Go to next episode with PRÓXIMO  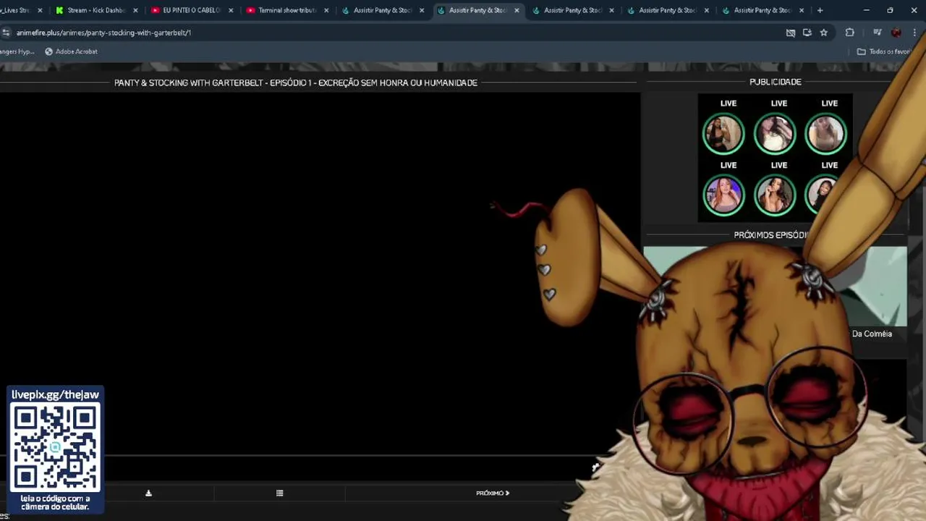pos(493,493)
